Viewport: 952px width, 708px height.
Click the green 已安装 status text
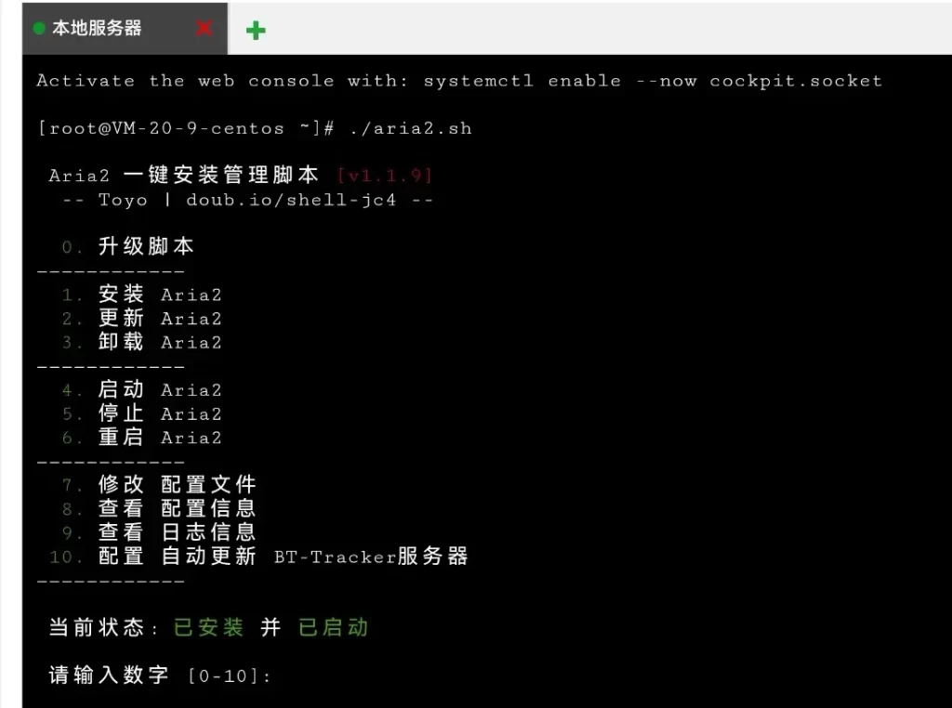click(x=208, y=628)
